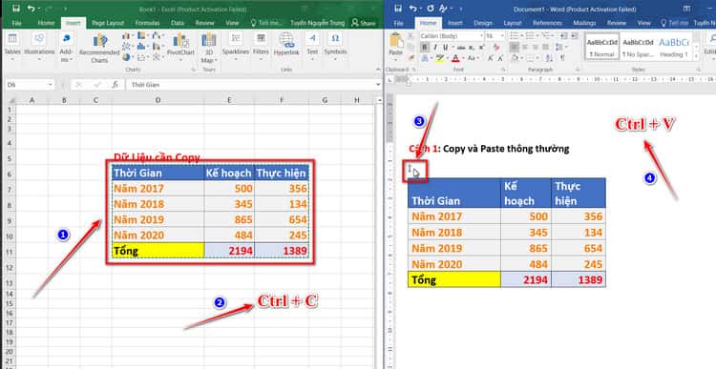716x369 pixels.
Task: Open 3D Map in Excel ribbon
Action: click(209, 48)
